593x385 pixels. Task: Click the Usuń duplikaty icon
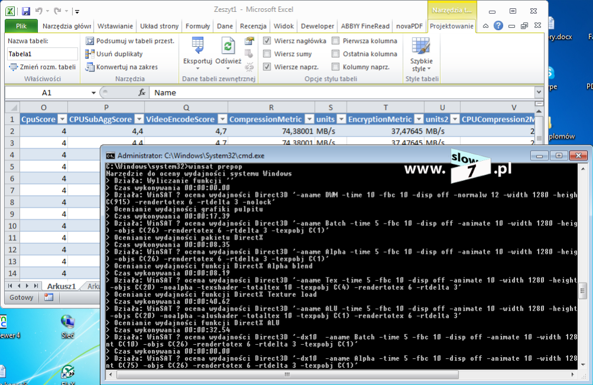pyautogui.click(x=90, y=54)
